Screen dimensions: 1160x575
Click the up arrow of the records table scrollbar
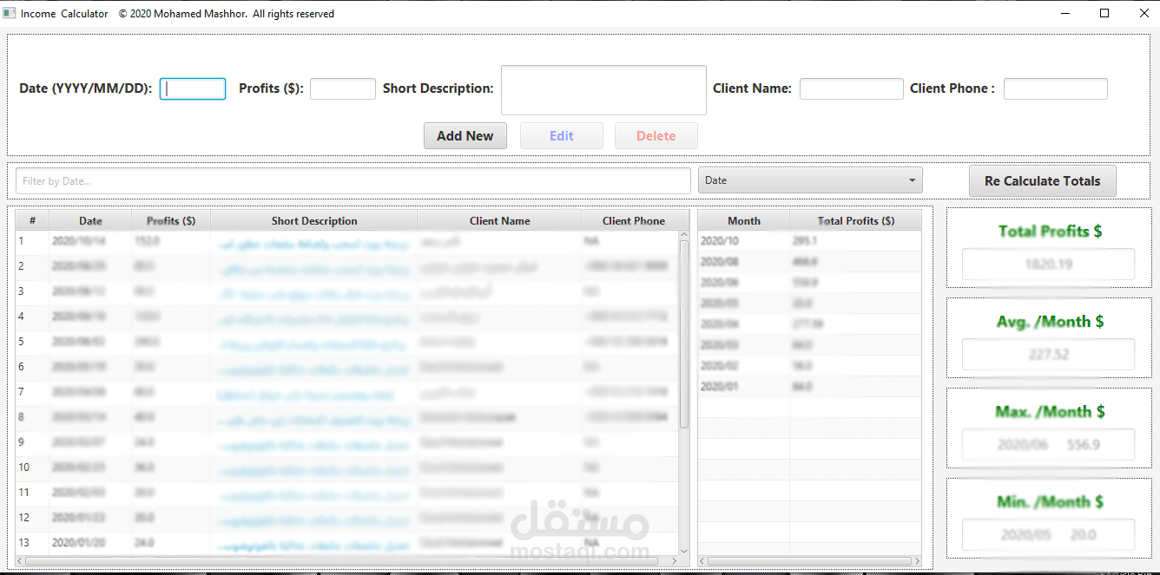pos(683,235)
